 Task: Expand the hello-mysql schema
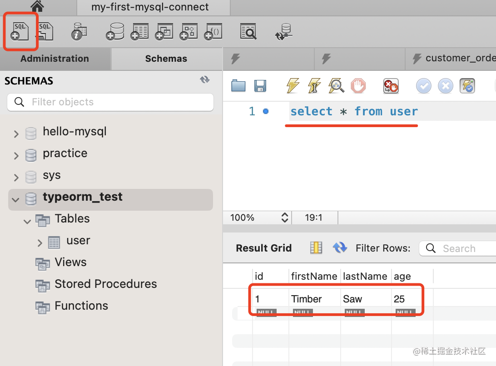(16, 134)
